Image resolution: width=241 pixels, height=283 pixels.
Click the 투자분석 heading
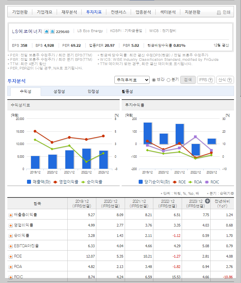coord(17,81)
